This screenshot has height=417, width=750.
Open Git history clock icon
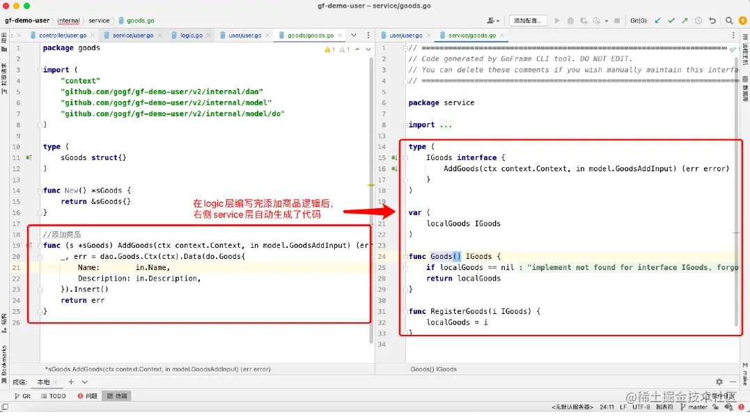pos(698,21)
